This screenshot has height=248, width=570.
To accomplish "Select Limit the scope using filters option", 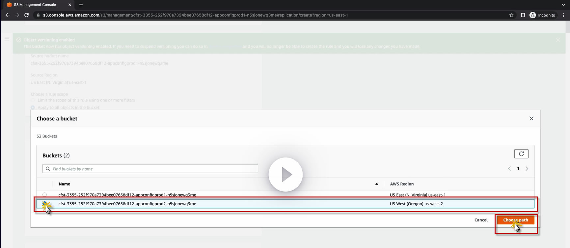I will pos(33,100).
